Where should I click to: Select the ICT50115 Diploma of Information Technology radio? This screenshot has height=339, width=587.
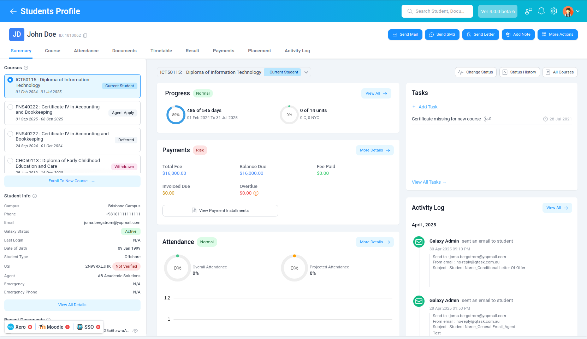click(x=10, y=80)
